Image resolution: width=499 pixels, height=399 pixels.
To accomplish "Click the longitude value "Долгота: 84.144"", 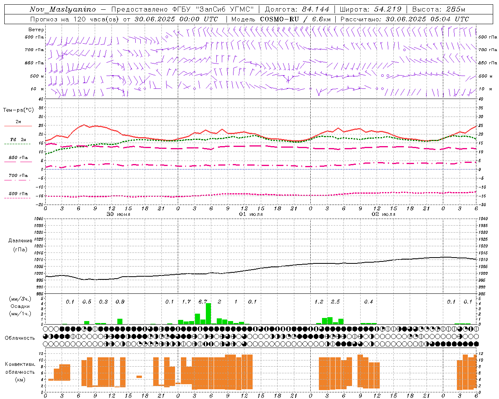I will pyautogui.click(x=297, y=9).
